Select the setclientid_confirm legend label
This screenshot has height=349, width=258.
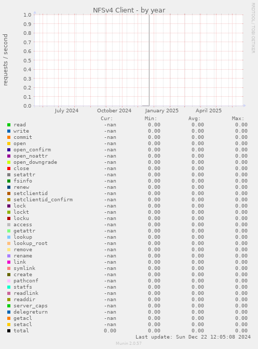pos(43,200)
